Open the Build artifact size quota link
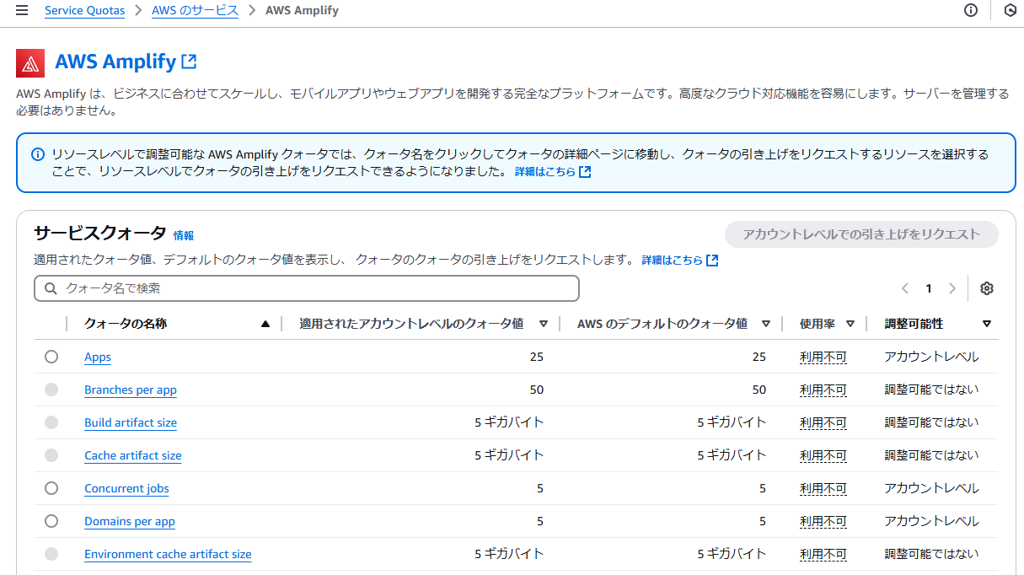The image size is (1024, 575). (131, 422)
